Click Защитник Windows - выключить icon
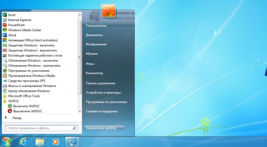The height and width of the screenshot is (147, 267). pyautogui.click(x=5, y=50)
